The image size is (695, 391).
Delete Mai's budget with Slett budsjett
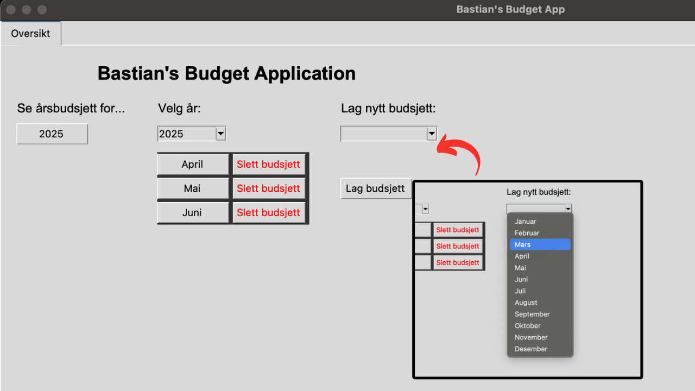click(x=269, y=188)
